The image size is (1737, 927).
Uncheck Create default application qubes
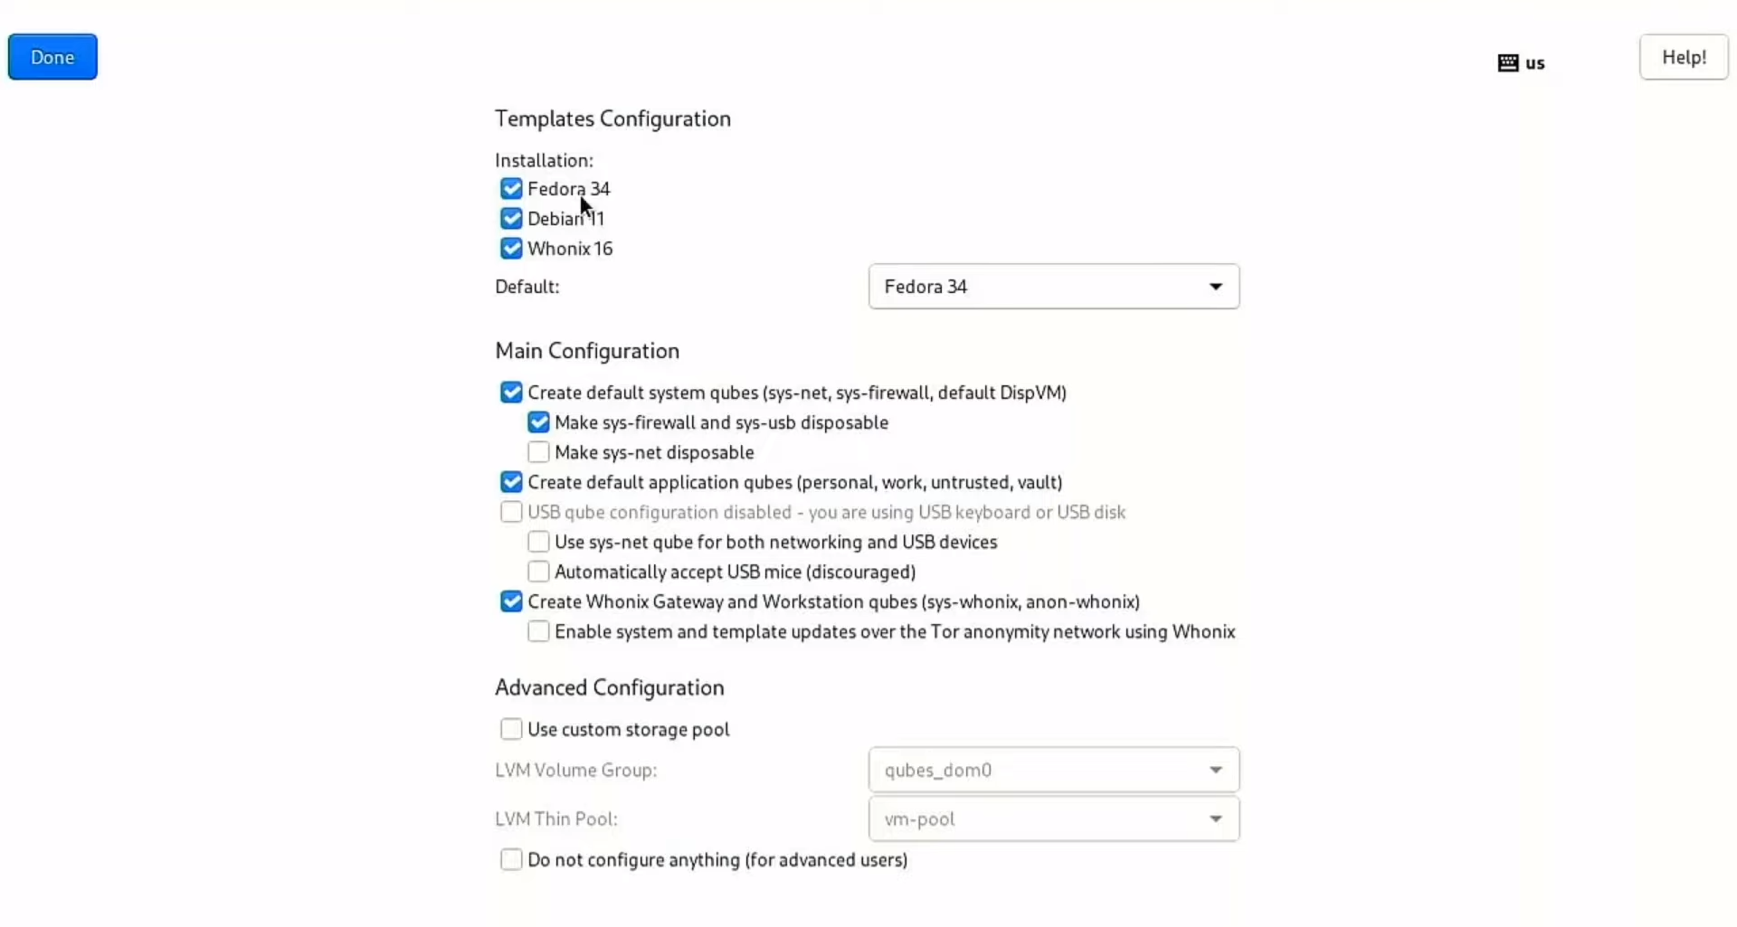[511, 482]
